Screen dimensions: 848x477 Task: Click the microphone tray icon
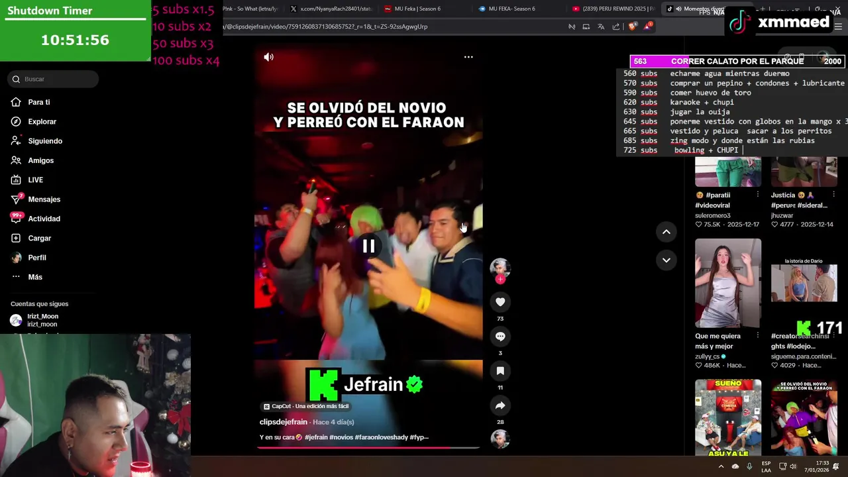pyautogui.click(x=749, y=466)
